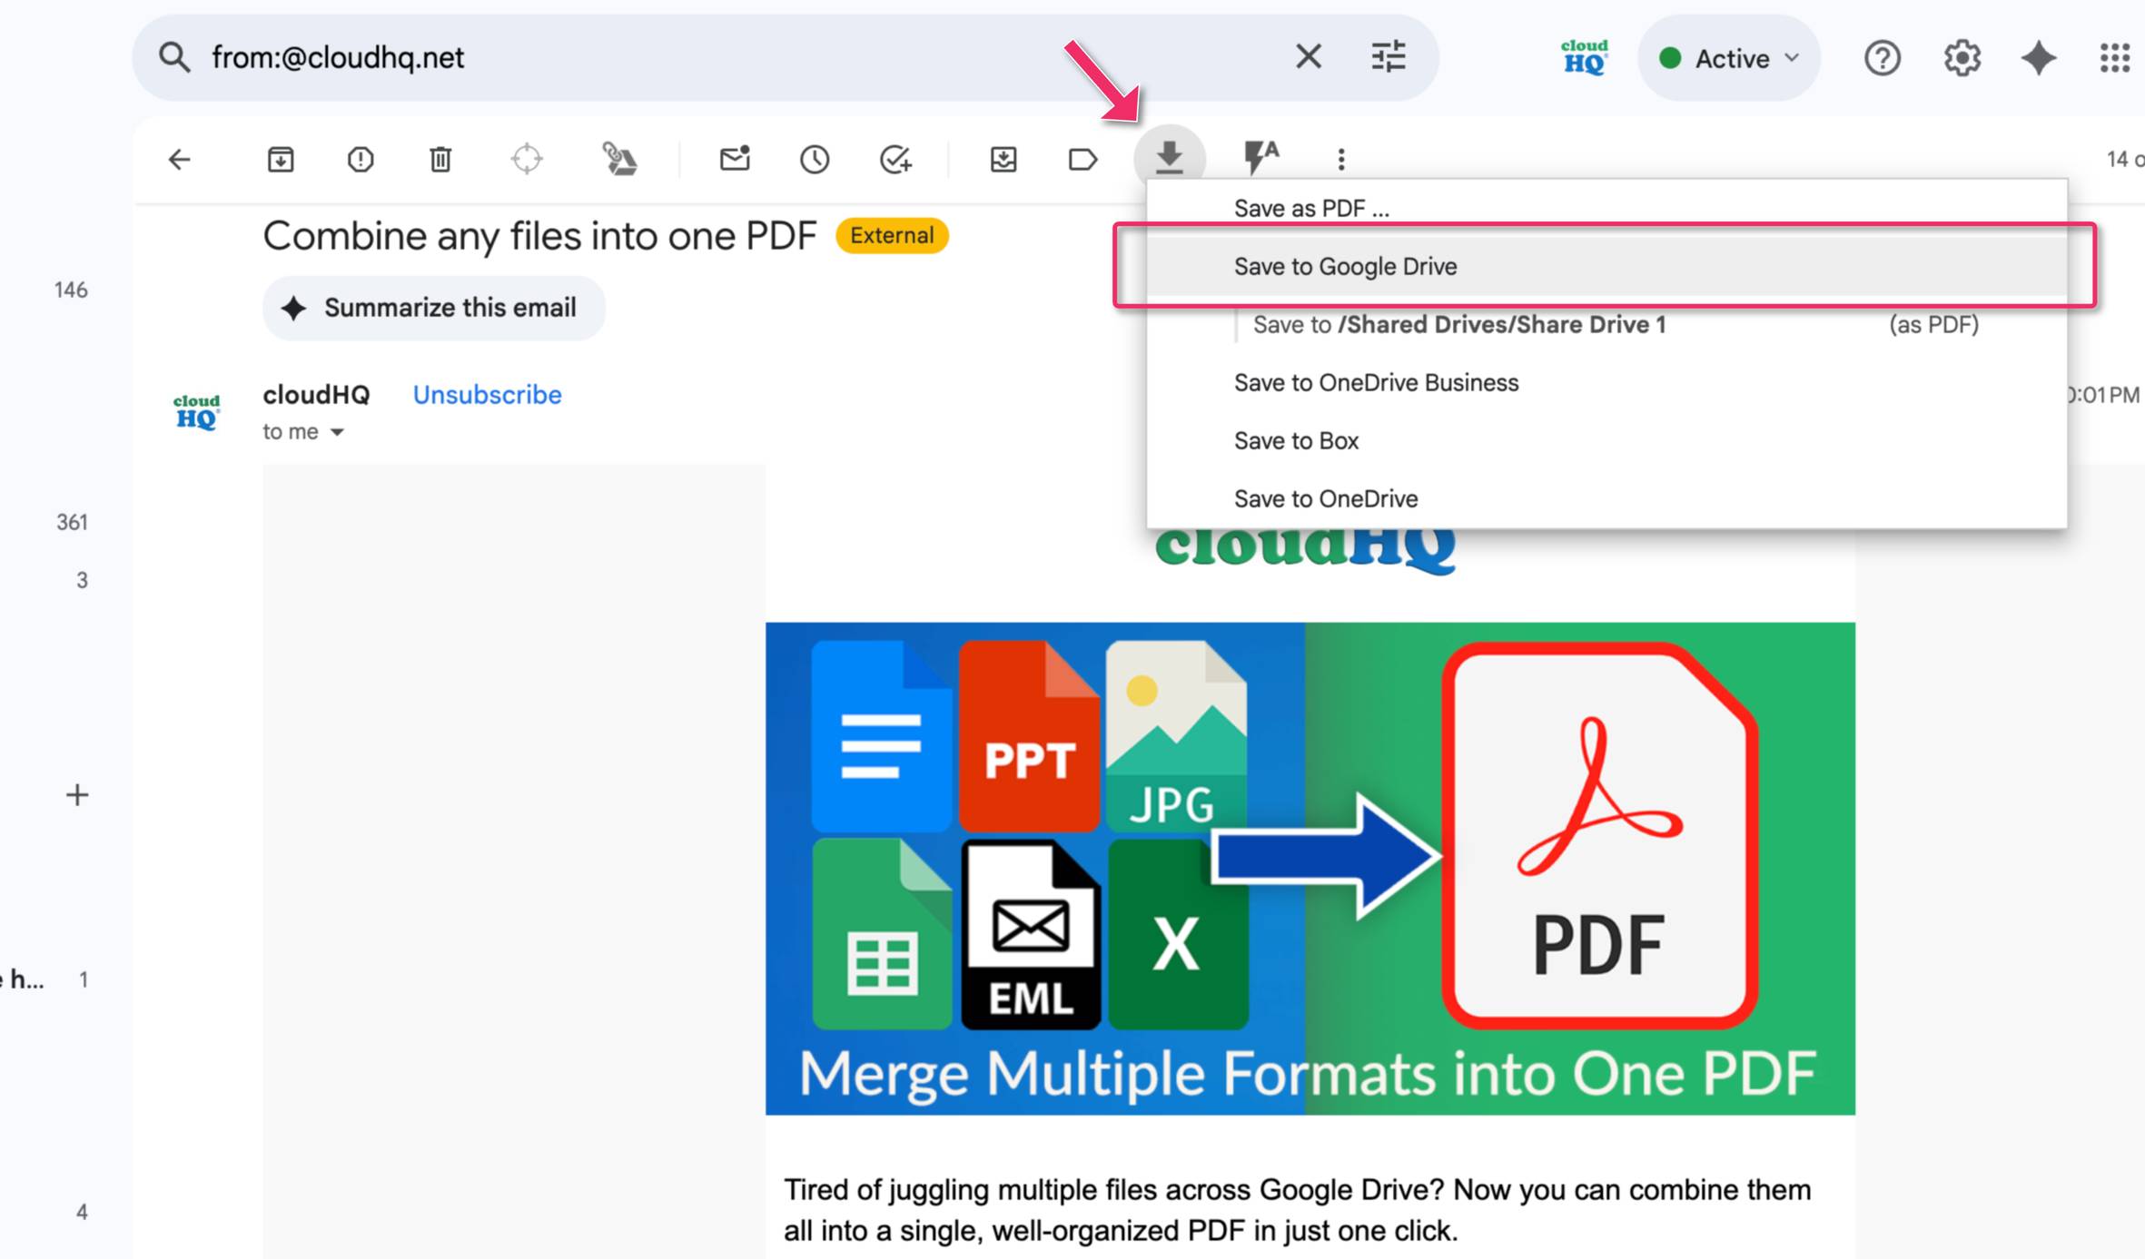Open Labels with the label tag icon
The width and height of the screenshot is (2145, 1259).
(1082, 160)
